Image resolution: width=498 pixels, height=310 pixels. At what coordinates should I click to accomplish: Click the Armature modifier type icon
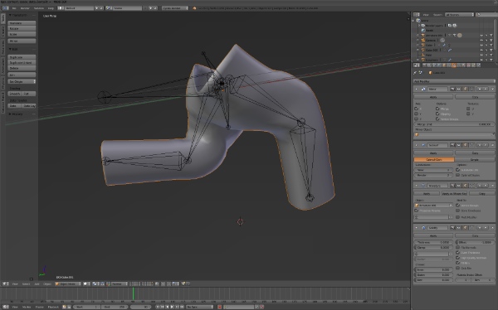click(x=423, y=186)
